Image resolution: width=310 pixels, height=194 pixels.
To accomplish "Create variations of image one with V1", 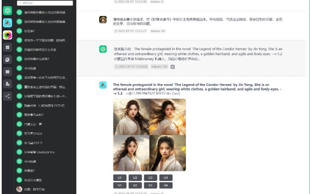I will [120, 185].
